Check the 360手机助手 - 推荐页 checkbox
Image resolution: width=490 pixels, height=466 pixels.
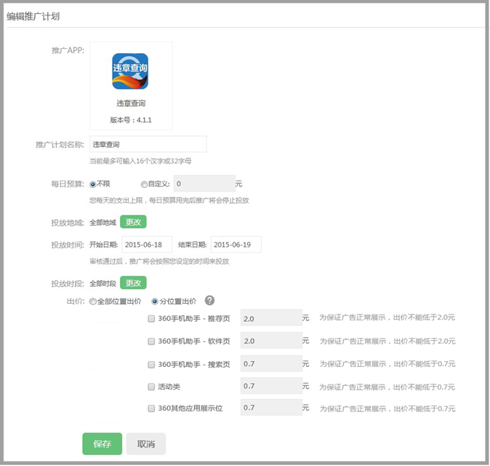pyautogui.click(x=151, y=319)
